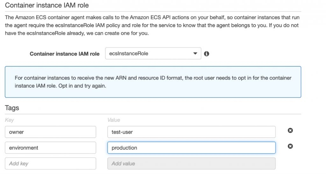Click the ECS container agent description paragraph
This screenshot has height=174, width=326.
tap(152, 25)
